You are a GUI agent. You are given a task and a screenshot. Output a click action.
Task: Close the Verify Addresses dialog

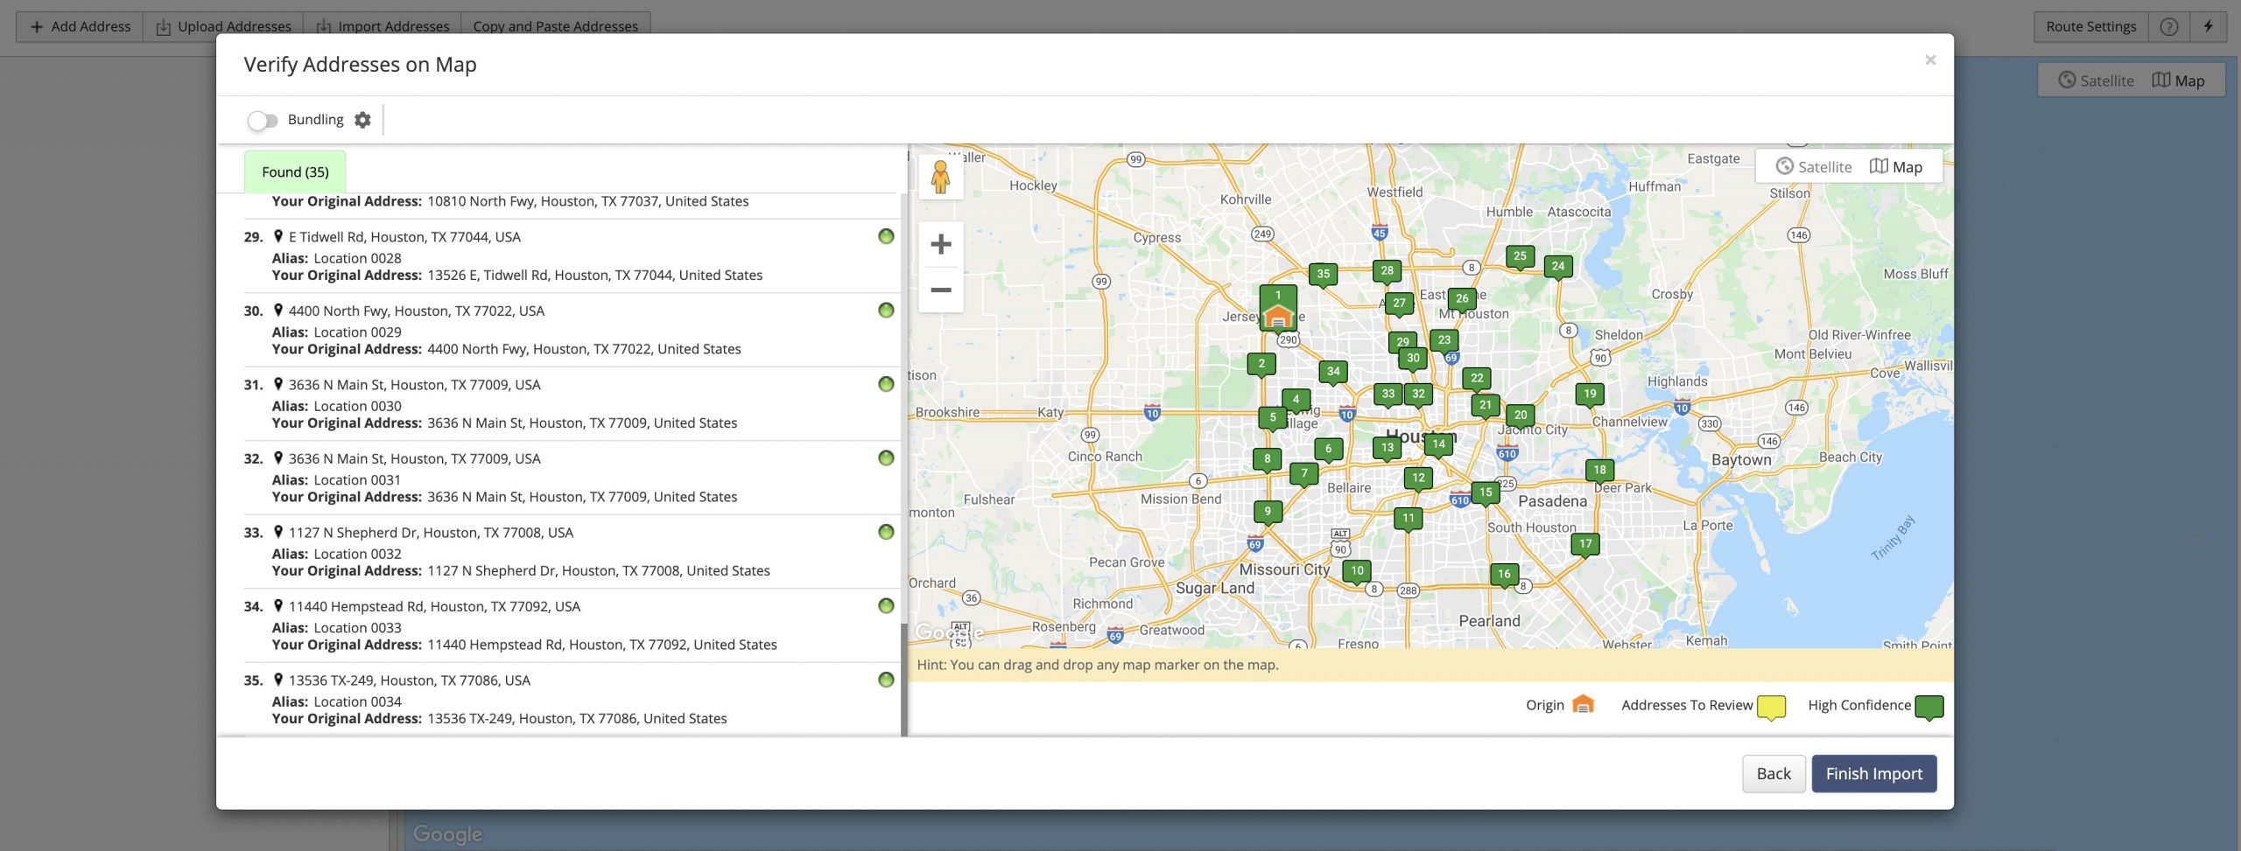[1930, 59]
